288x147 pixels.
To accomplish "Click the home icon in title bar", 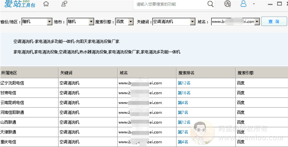I will 46,4.
